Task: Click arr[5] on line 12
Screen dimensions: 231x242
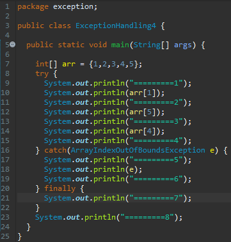Action: pyautogui.click(x=142, y=112)
